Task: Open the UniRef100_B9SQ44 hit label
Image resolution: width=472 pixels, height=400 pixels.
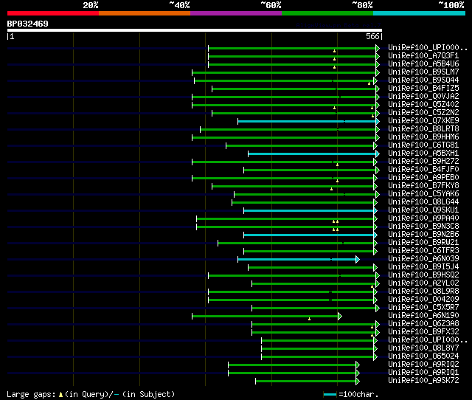Action: (423, 80)
